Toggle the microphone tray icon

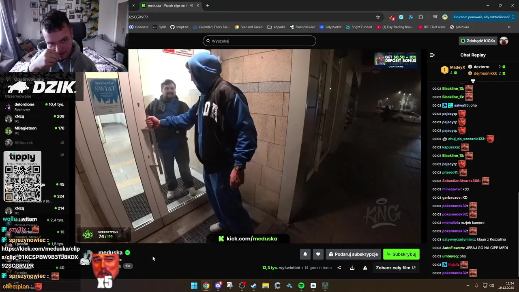(x=476, y=286)
